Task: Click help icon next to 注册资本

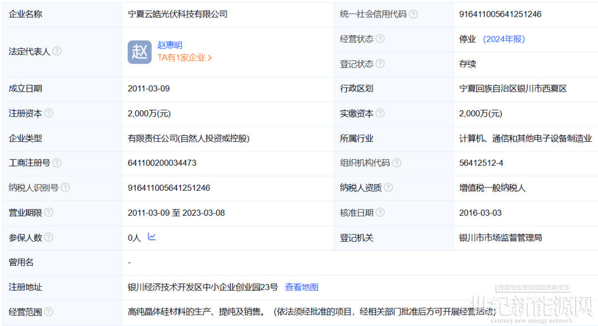Action: coord(49,113)
